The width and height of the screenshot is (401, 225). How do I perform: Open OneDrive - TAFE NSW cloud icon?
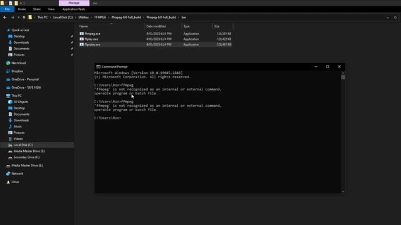click(x=8, y=87)
